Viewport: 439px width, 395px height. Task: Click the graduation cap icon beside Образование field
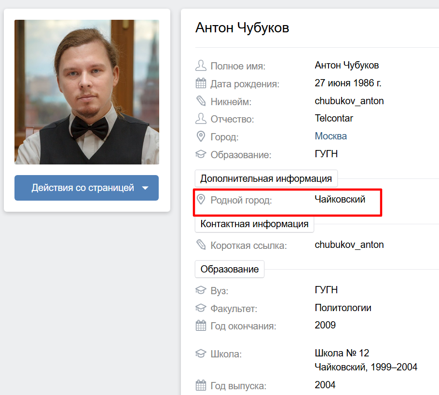click(x=201, y=154)
